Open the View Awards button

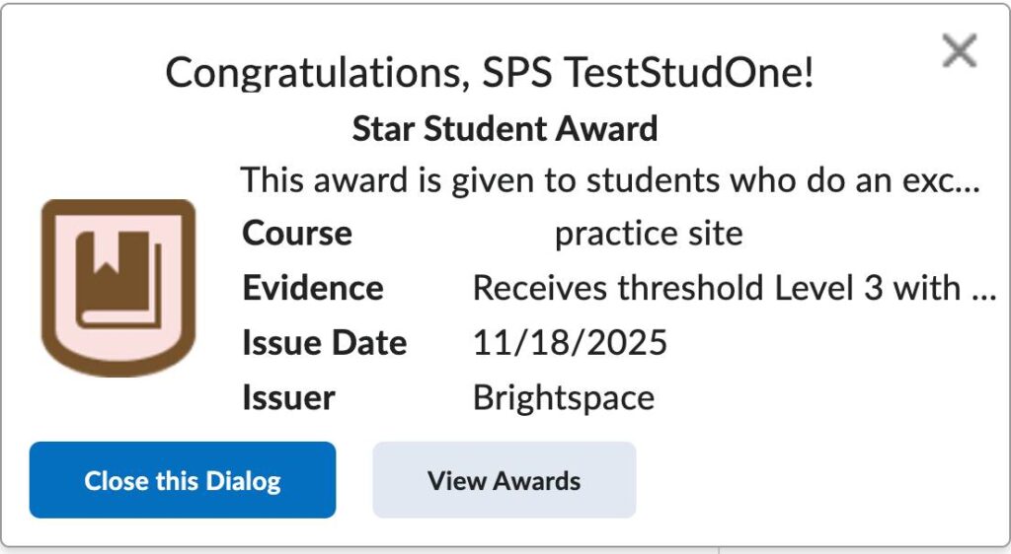[504, 480]
